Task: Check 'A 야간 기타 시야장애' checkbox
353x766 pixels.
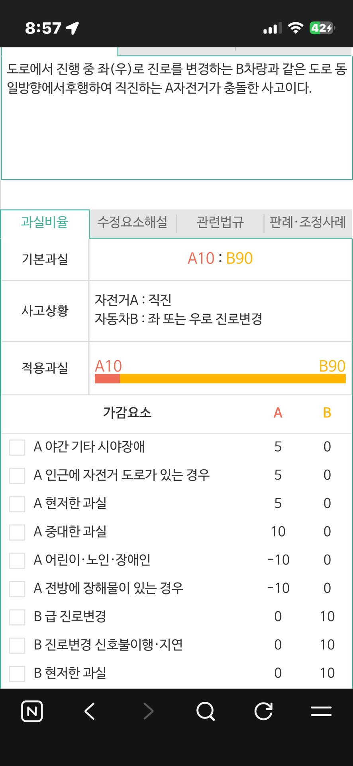Action: (17, 447)
